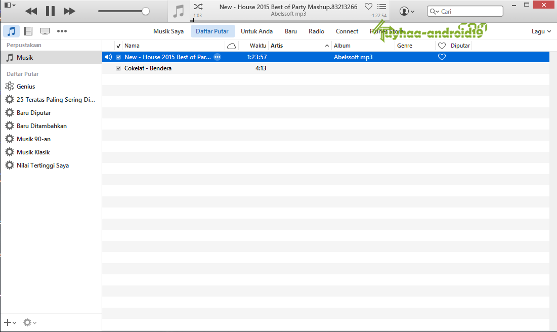Toggle the Artis sort direction arrow
The image size is (557, 332).
tap(327, 46)
